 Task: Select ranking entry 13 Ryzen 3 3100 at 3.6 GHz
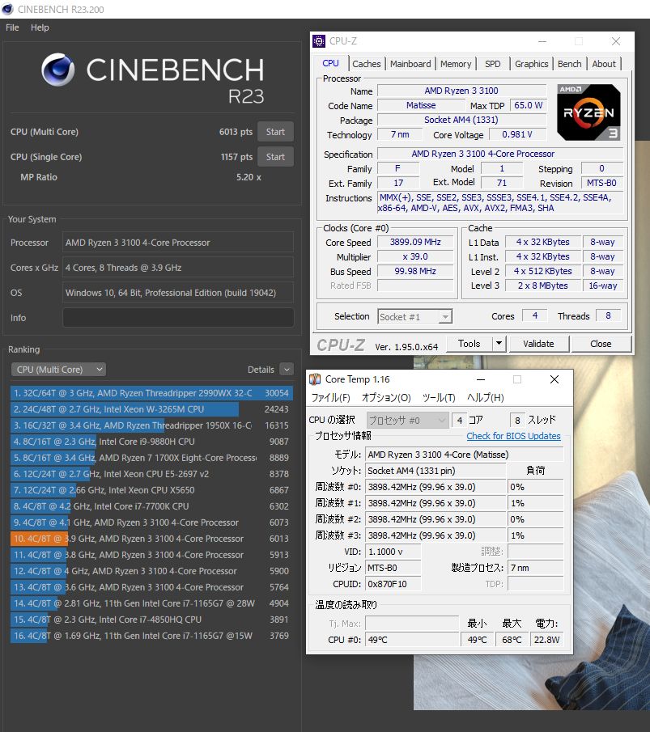[x=152, y=587]
